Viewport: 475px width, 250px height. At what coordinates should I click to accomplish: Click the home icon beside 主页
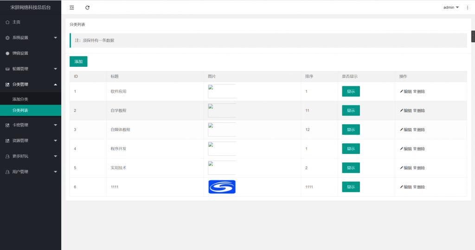[7, 22]
